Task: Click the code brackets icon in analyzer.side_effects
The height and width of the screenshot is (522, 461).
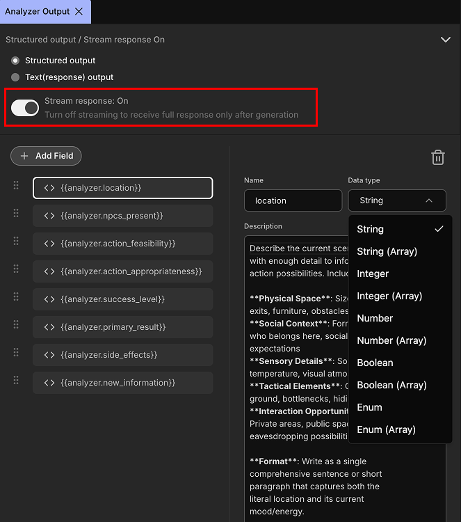Action: [x=49, y=355]
